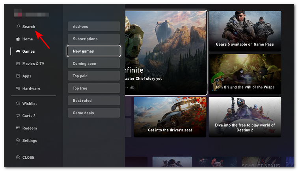Open Movies & TV section
The height and width of the screenshot is (171, 298).
[x=33, y=64]
